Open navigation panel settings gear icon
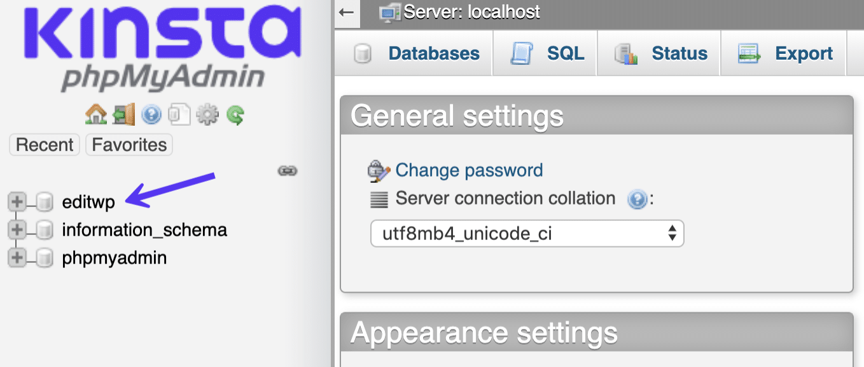The image size is (864, 367). 207,114
